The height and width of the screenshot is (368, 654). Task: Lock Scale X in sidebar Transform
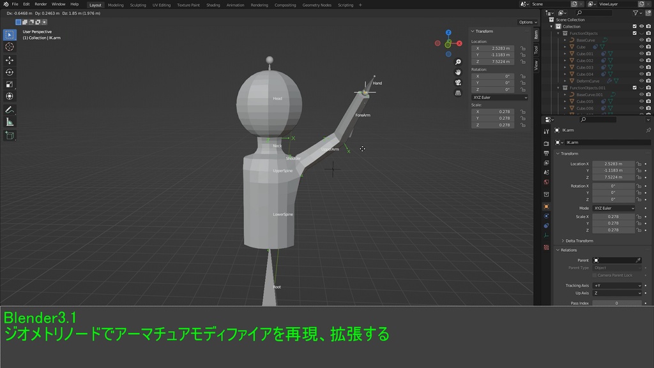click(523, 112)
